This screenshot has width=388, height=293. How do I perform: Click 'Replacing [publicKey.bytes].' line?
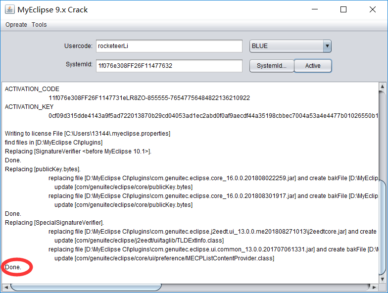(x=43, y=169)
